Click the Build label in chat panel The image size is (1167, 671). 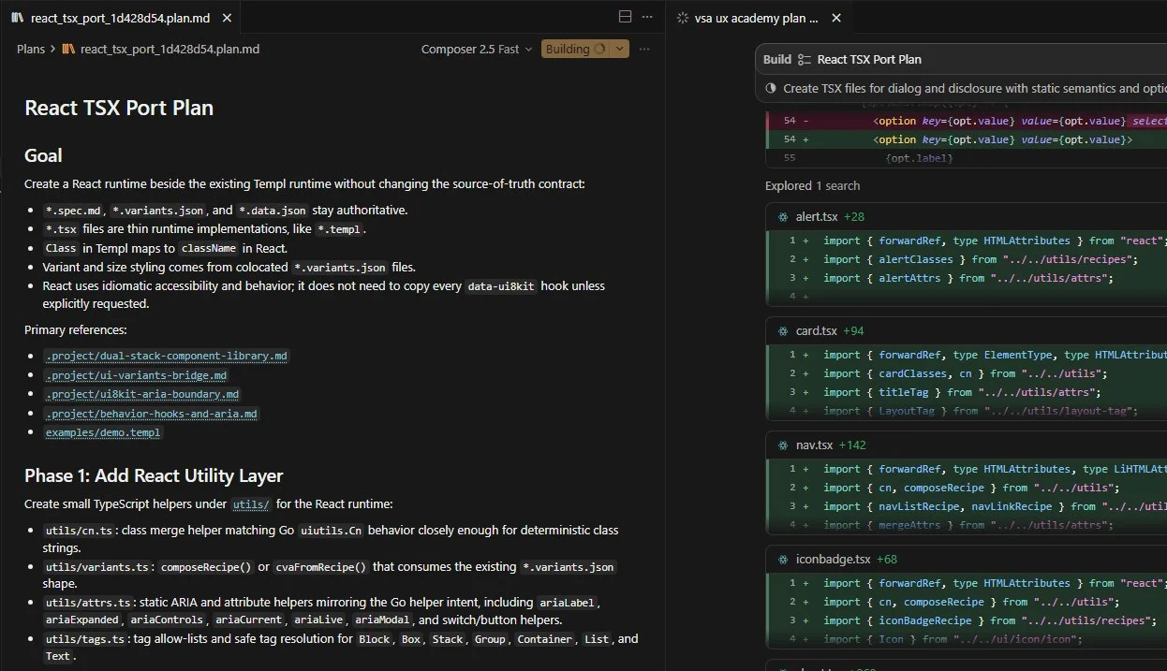point(777,59)
